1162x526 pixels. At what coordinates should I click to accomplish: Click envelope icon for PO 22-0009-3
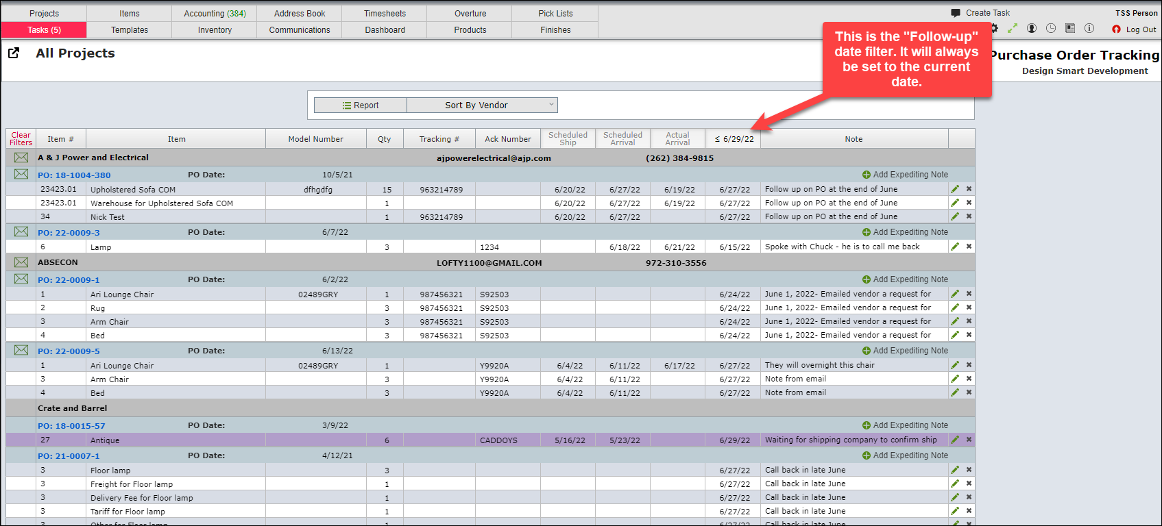21,231
